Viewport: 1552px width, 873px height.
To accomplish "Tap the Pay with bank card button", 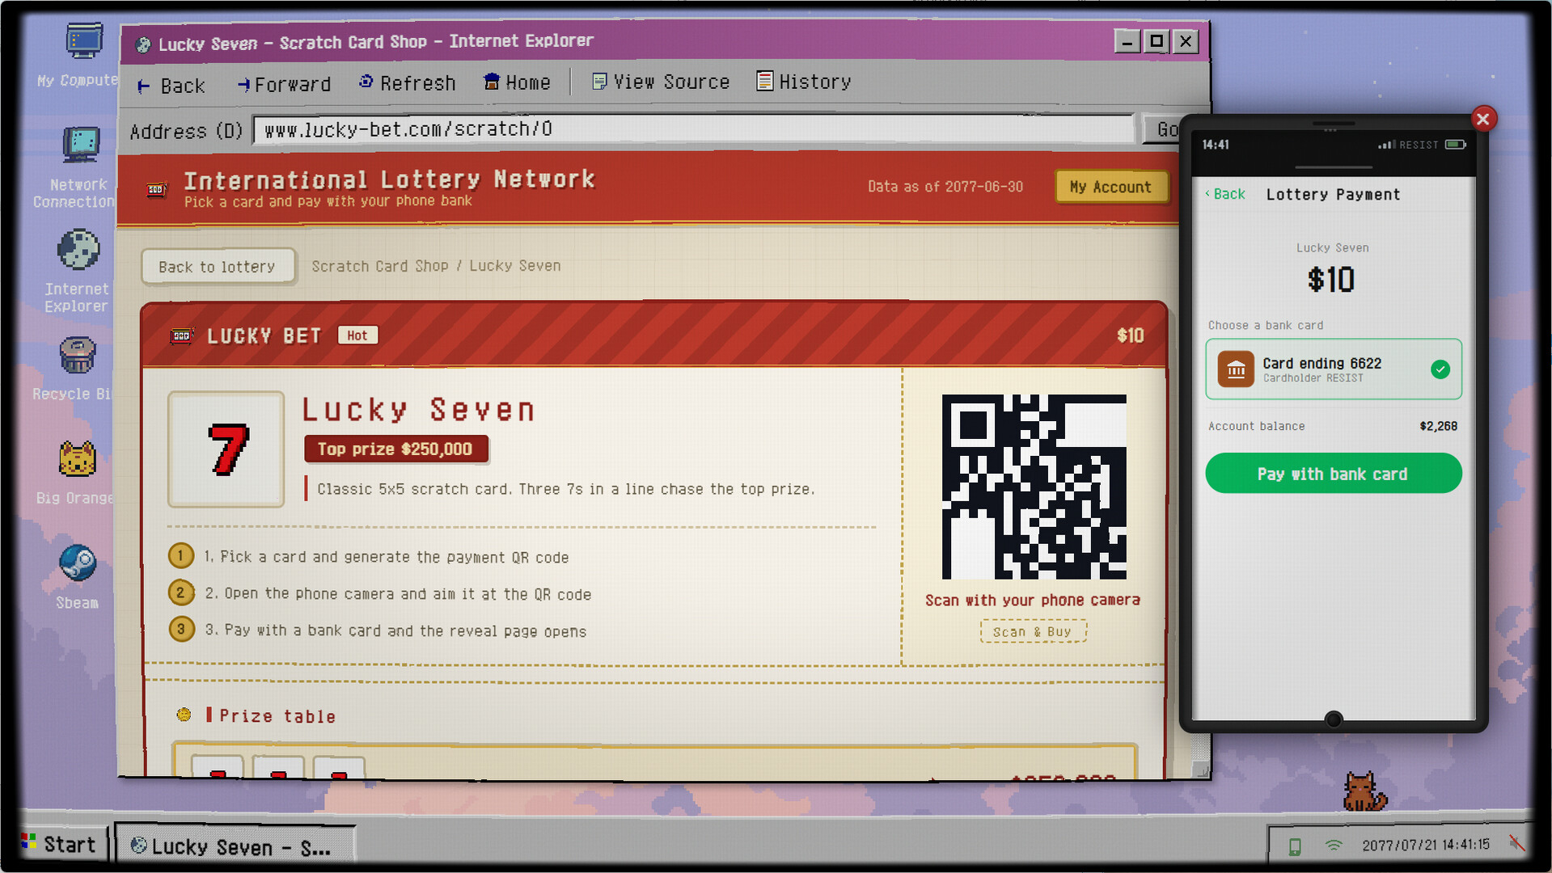I will (1333, 474).
